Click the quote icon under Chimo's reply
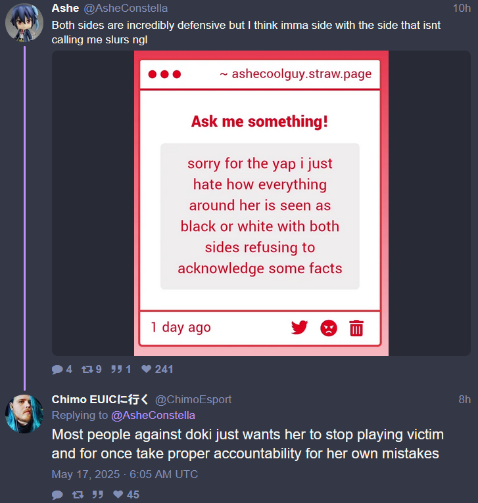Viewport: 478px width, 503px height. tap(98, 494)
